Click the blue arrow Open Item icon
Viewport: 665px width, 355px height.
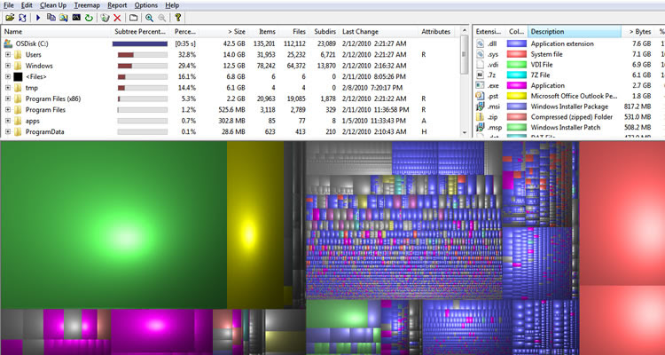click(38, 18)
